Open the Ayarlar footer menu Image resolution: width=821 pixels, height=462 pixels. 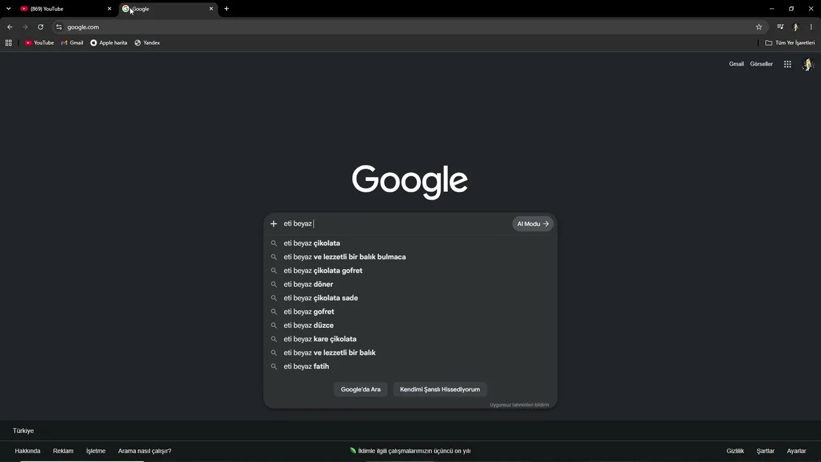pyautogui.click(x=797, y=451)
